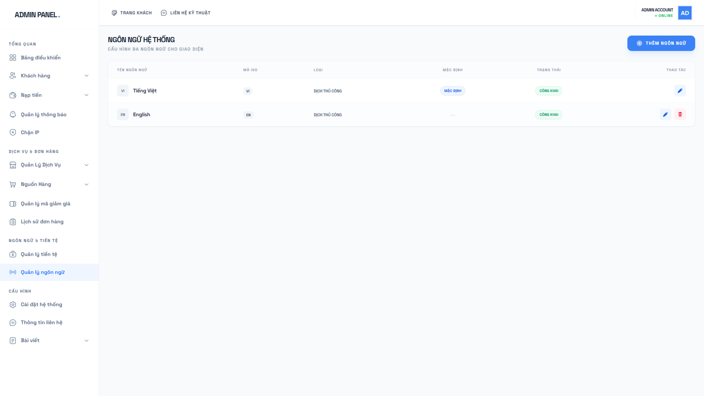Click the Quản lý thông báo bell icon
This screenshot has width=704, height=396.
point(13,114)
